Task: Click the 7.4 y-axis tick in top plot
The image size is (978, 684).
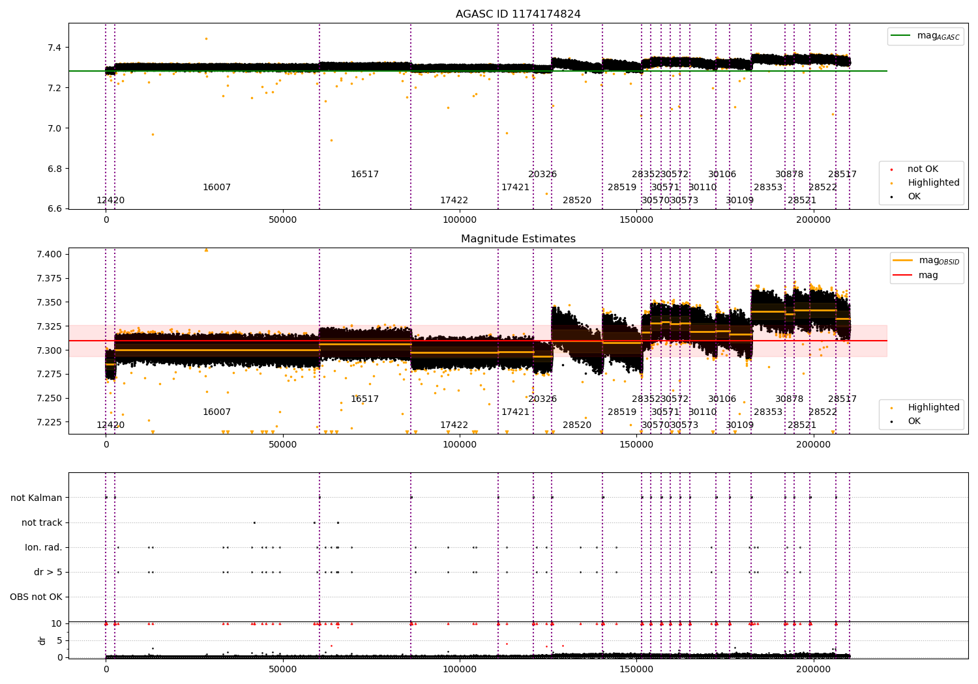Action: click(x=55, y=48)
